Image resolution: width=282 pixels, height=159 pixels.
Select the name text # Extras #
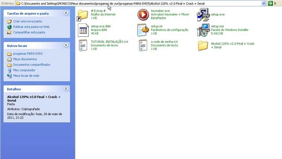tap(98, 11)
